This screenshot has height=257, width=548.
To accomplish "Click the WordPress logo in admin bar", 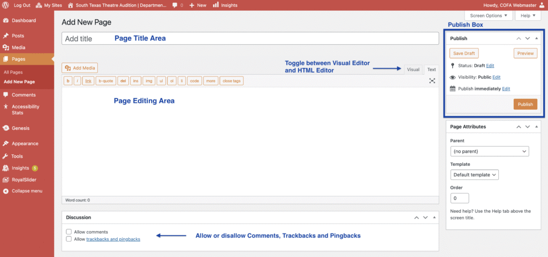I will coord(5,5).
